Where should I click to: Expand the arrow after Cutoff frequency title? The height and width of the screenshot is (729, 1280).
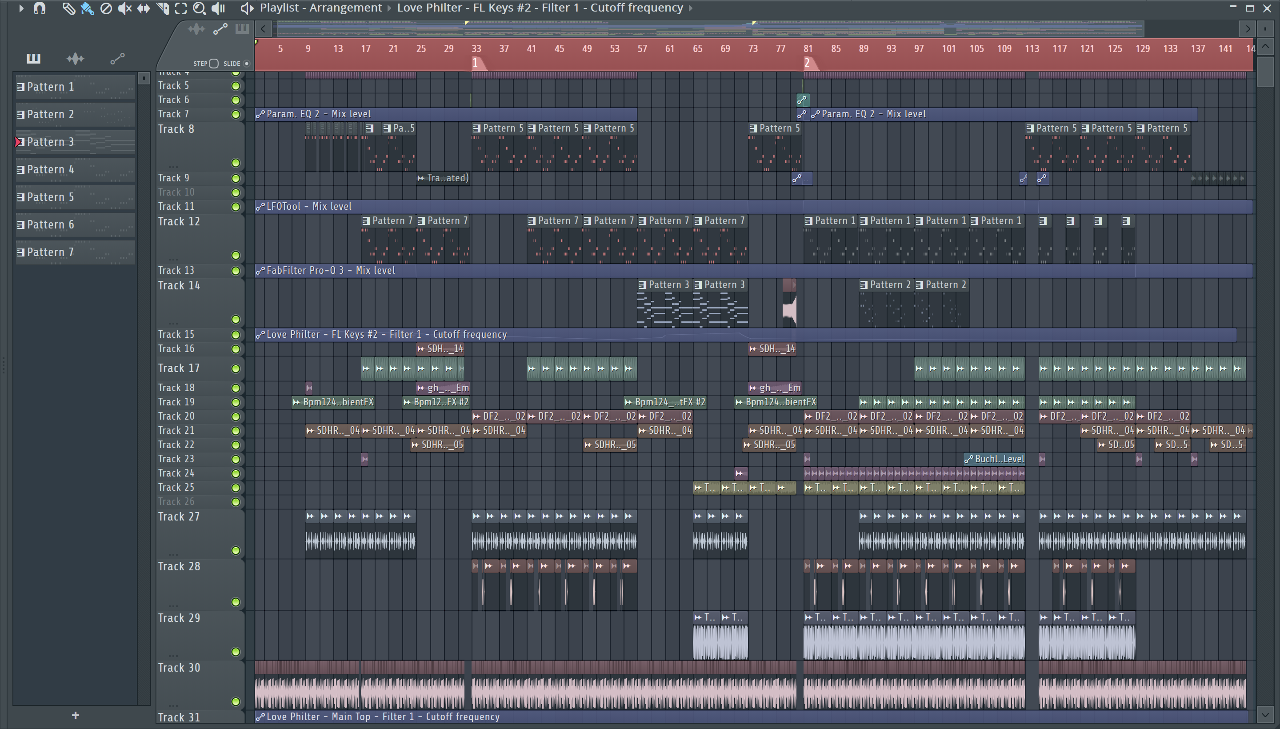tap(691, 8)
